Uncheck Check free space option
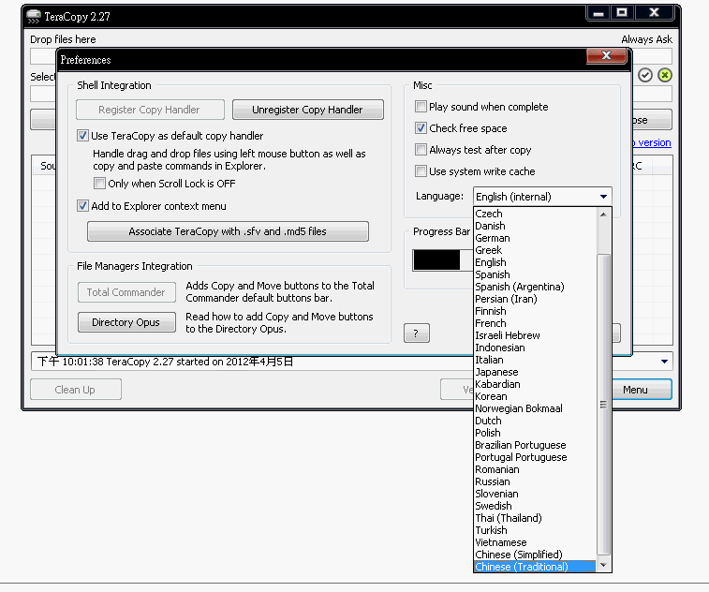 click(x=421, y=128)
